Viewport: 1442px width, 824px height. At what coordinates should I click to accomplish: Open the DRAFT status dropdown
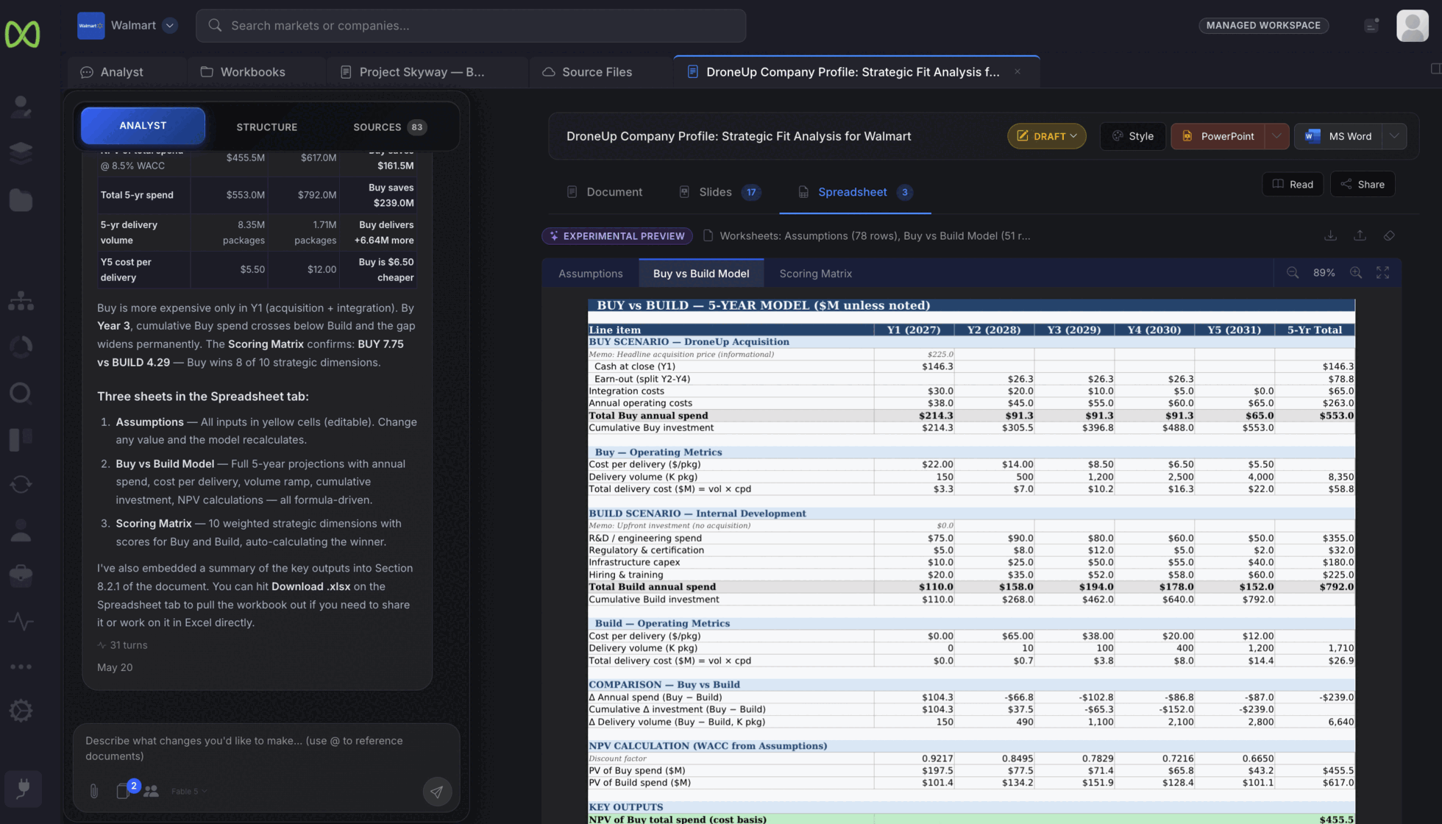click(x=1046, y=136)
